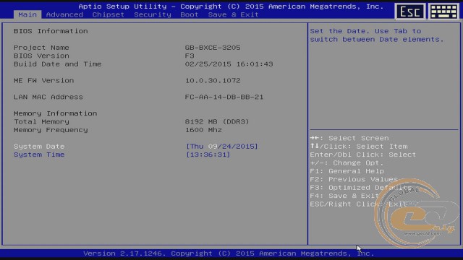Click the ME FW Version value
Viewport: 463px width, 260px height.
pyautogui.click(x=213, y=80)
